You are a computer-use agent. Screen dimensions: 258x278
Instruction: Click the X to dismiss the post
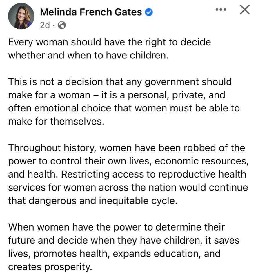coord(244,10)
